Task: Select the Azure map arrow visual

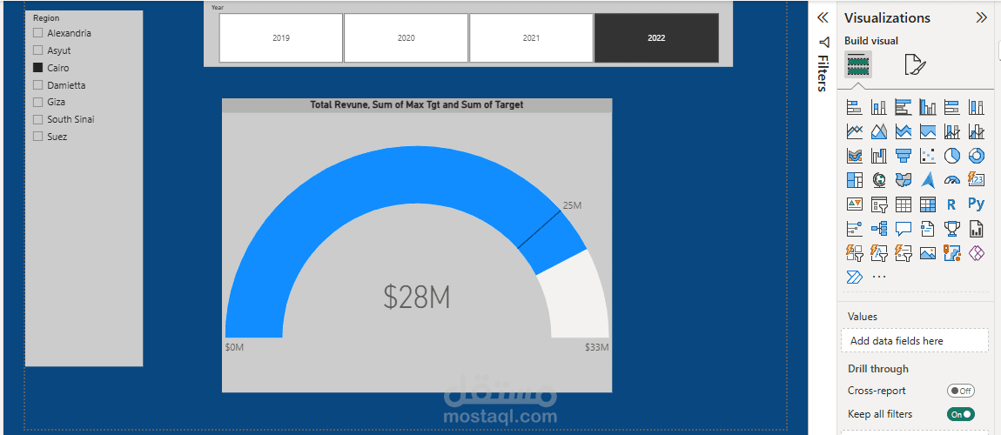Action: pos(928,180)
